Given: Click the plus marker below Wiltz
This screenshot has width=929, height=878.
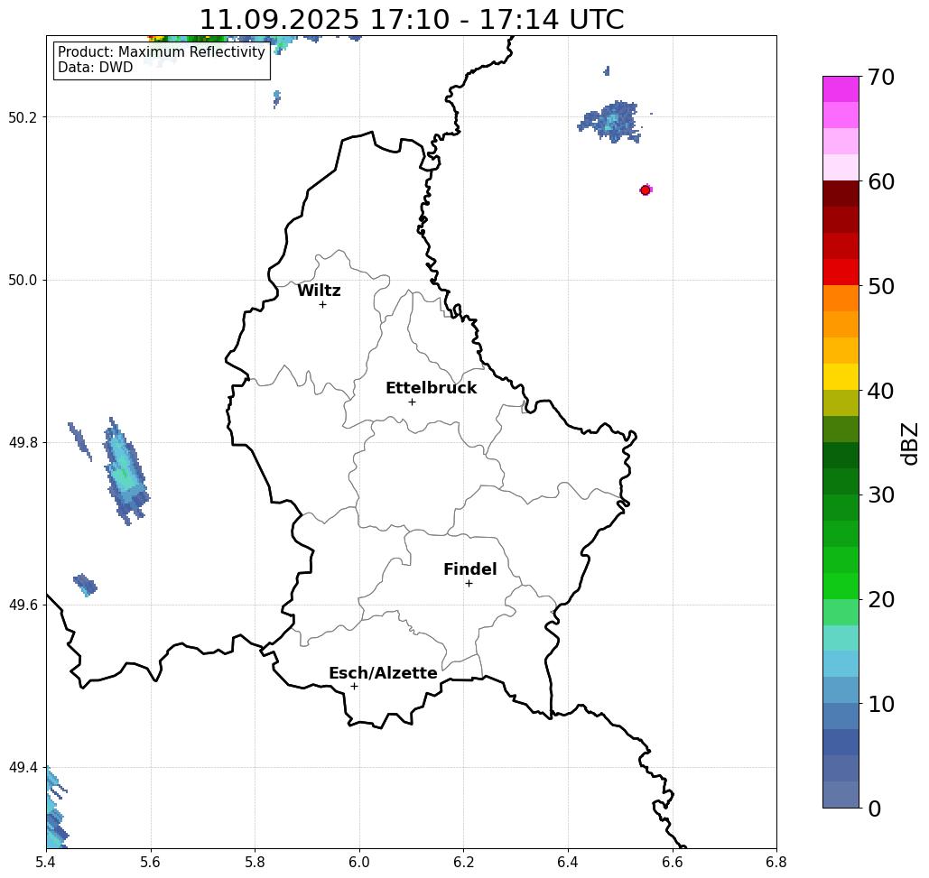Looking at the screenshot, I should 322,304.
